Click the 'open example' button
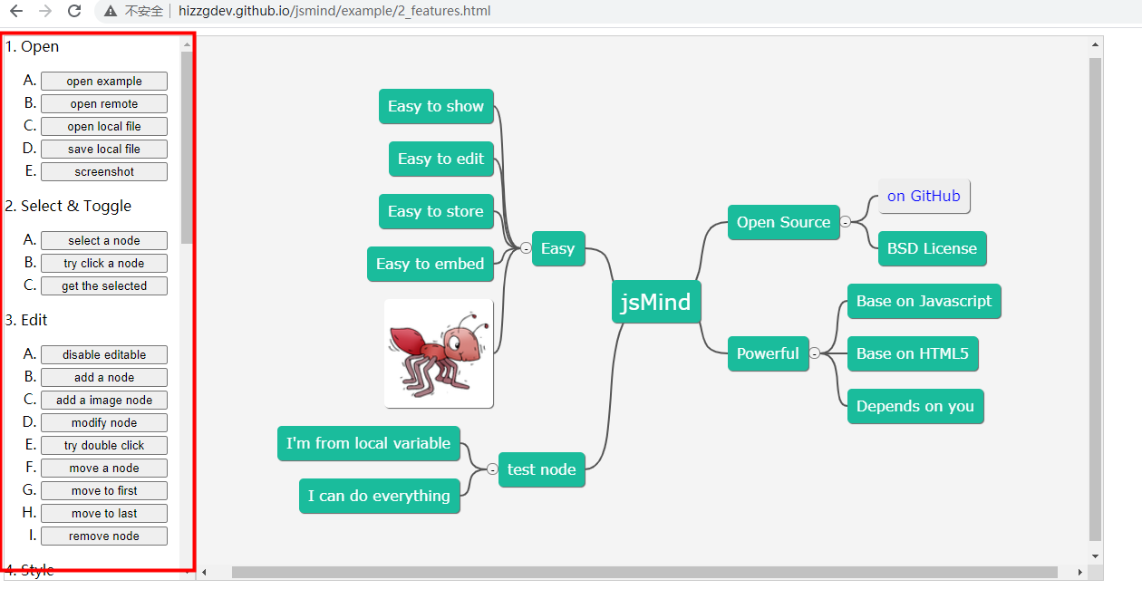Screen dimensions: 1142x599 (x=104, y=82)
